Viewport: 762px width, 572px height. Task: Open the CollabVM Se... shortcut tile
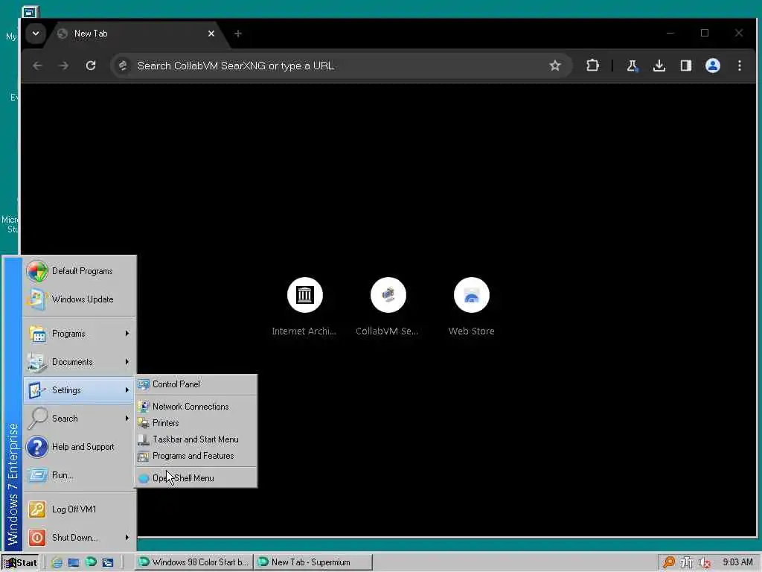tap(387, 306)
